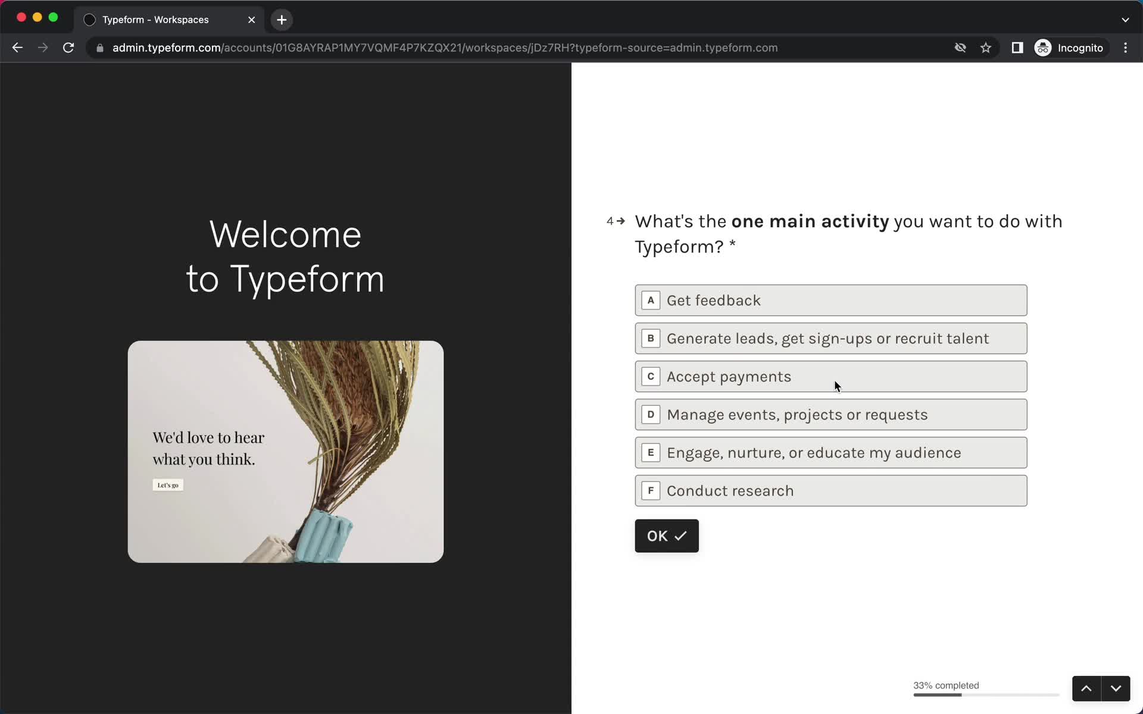Click the new tab plus icon
Image resolution: width=1143 pixels, height=714 pixels.
[x=280, y=19]
